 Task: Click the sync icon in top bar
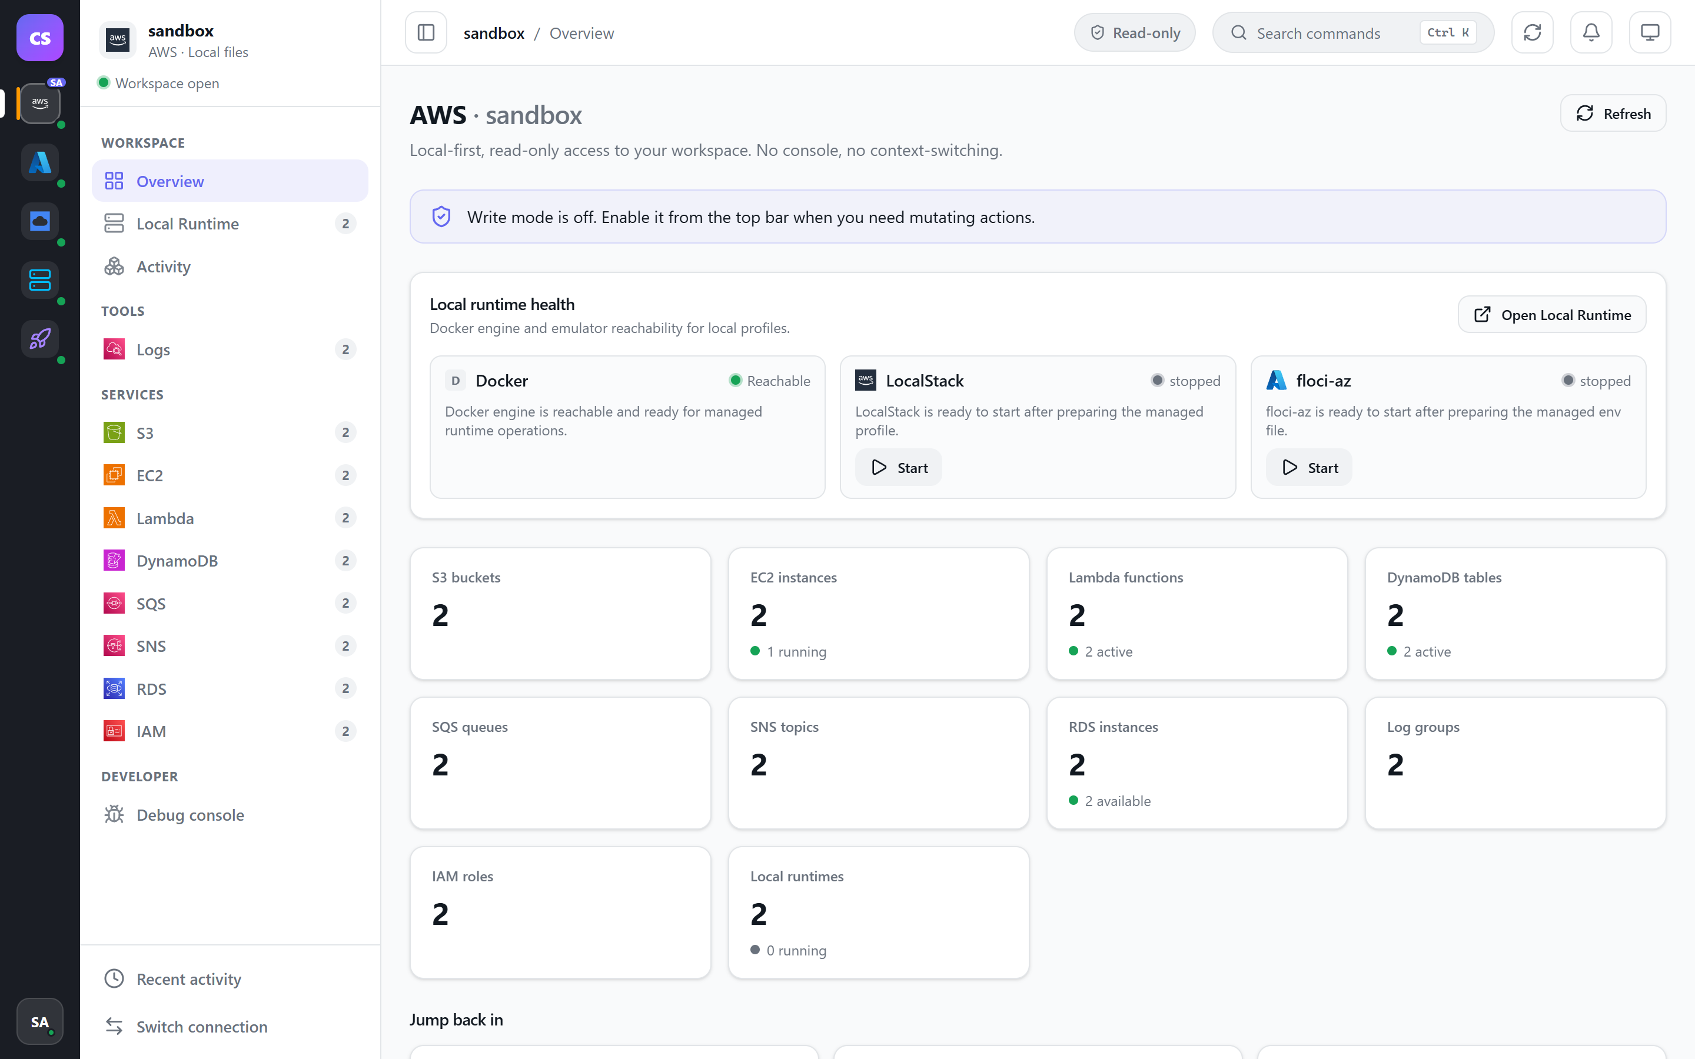[x=1533, y=33]
